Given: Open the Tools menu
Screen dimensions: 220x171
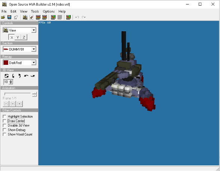Looking at the screenshot, I should coord(35,11).
